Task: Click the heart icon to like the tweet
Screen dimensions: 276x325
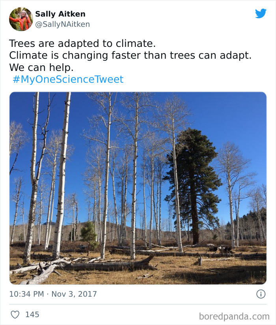Action: [15, 315]
